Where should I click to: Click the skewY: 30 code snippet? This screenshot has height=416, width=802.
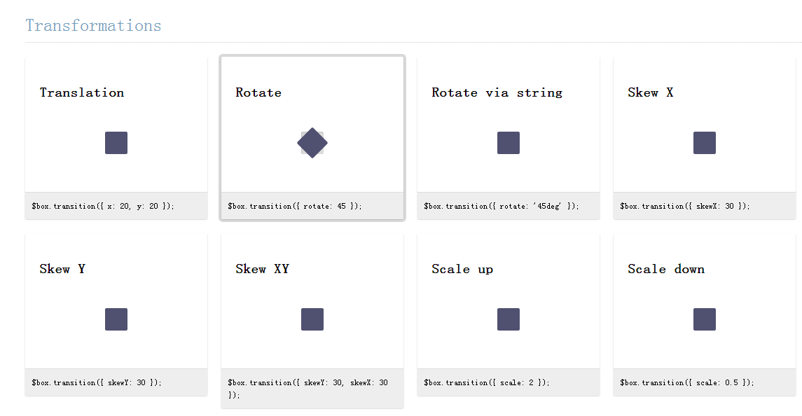[x=97, y=383]
